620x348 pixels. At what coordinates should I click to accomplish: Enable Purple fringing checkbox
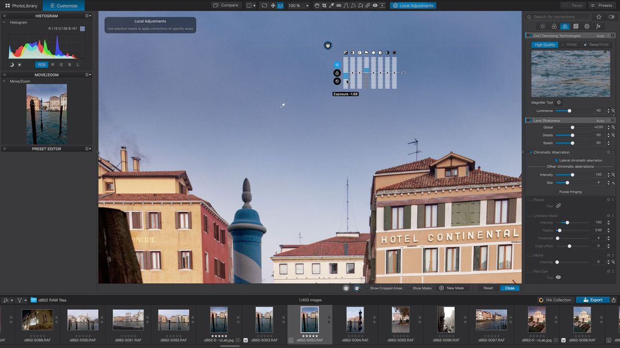556,192
